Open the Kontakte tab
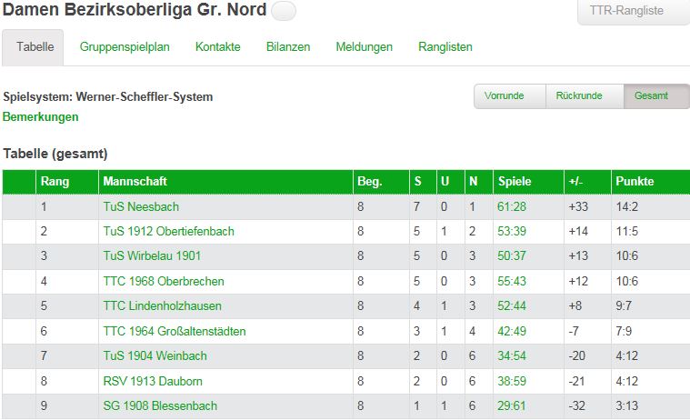 [217, 46]
